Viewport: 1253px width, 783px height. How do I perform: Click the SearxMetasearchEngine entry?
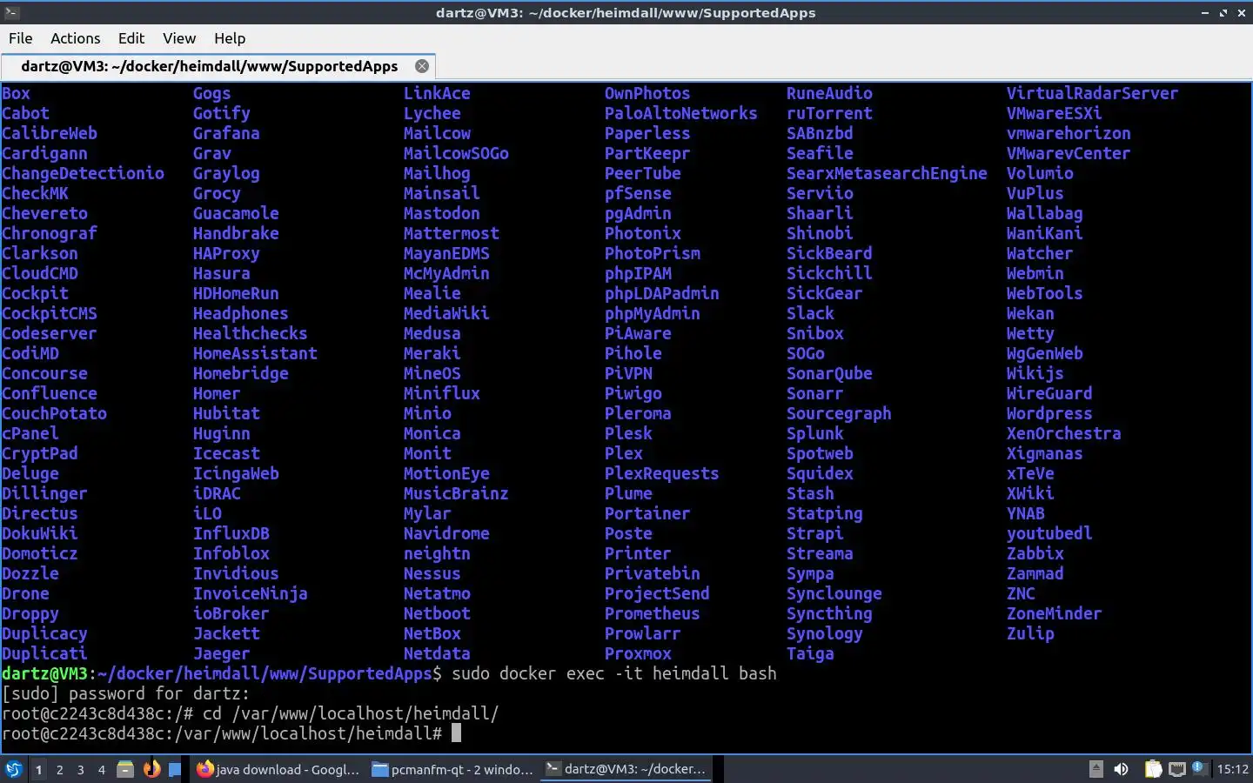coord(887,173)
